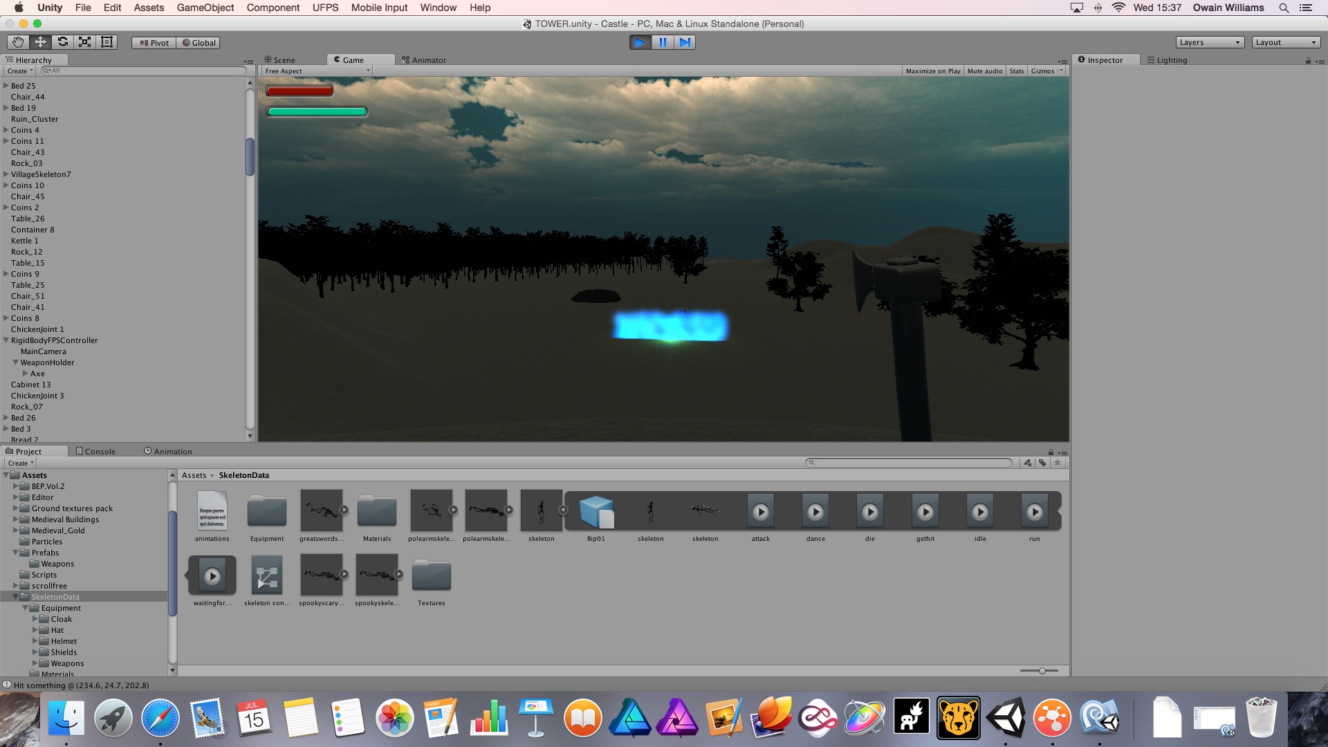This screenshot has height=747, width=1328.
Task: Select the Move transform tool
Action: [x=40, y=42]
